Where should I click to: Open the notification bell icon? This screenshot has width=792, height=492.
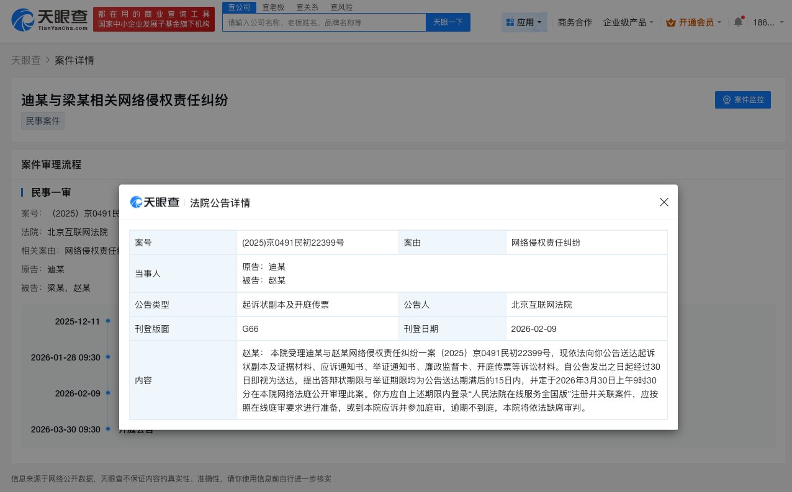point(738,21)
